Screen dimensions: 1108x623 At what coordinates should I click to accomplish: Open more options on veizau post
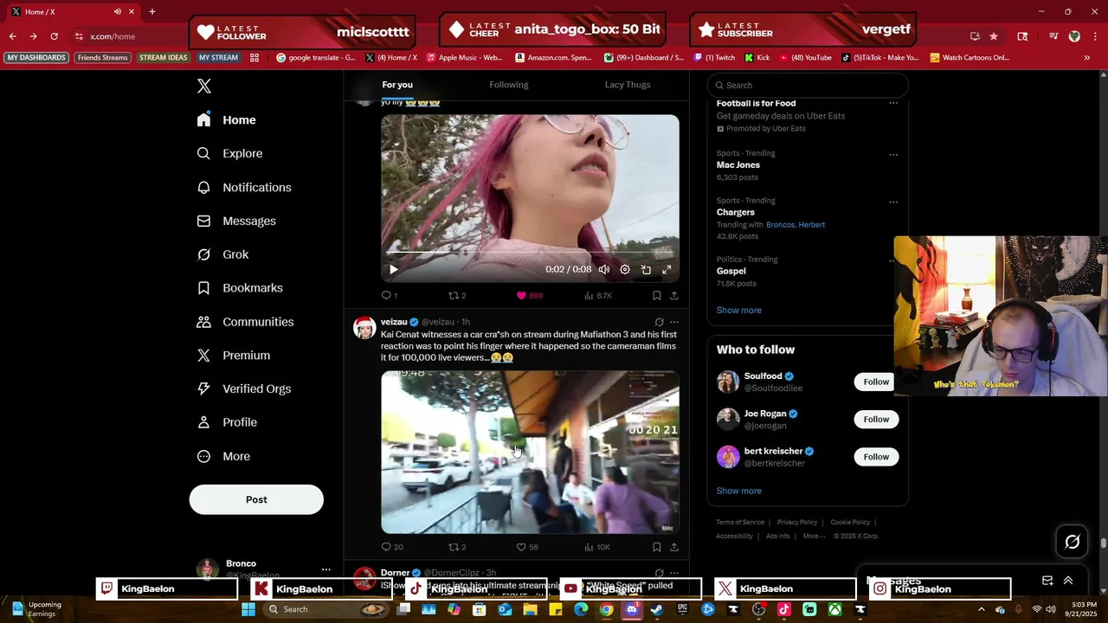674,322
